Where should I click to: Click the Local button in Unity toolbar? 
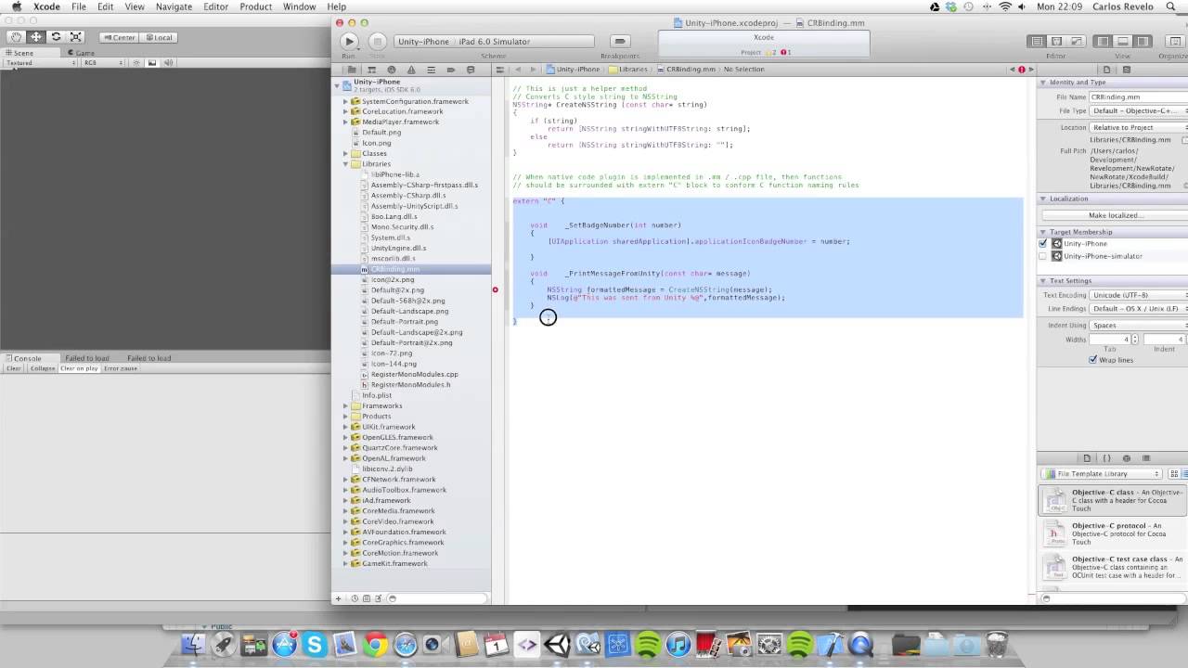point(158,37)
